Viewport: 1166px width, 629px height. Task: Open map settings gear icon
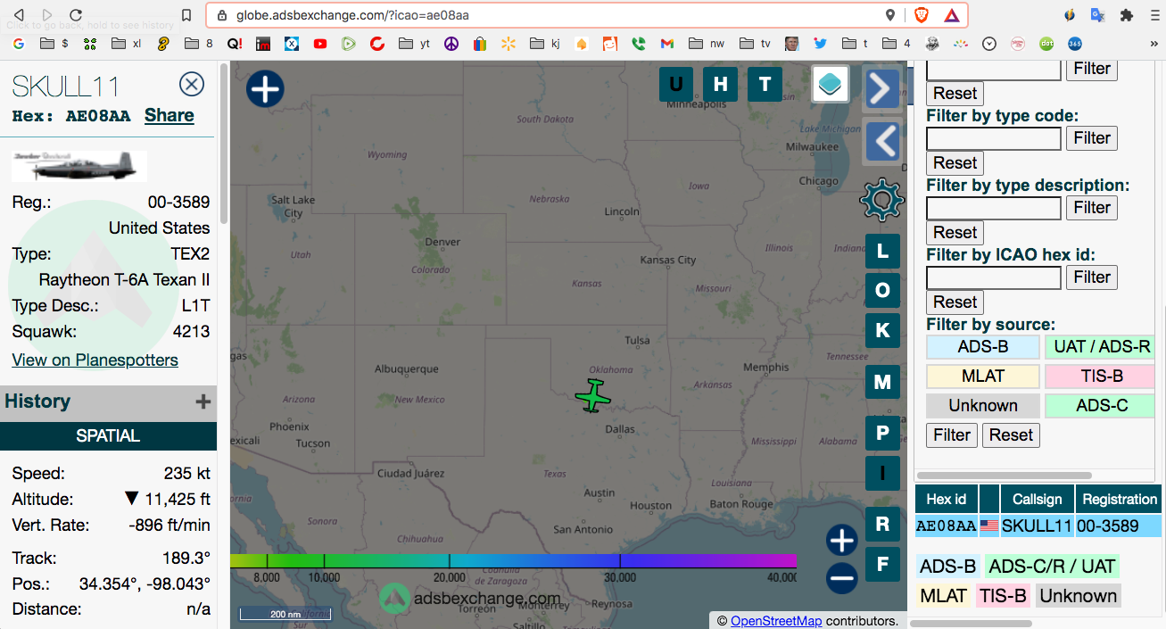click(x=881, y=199)
